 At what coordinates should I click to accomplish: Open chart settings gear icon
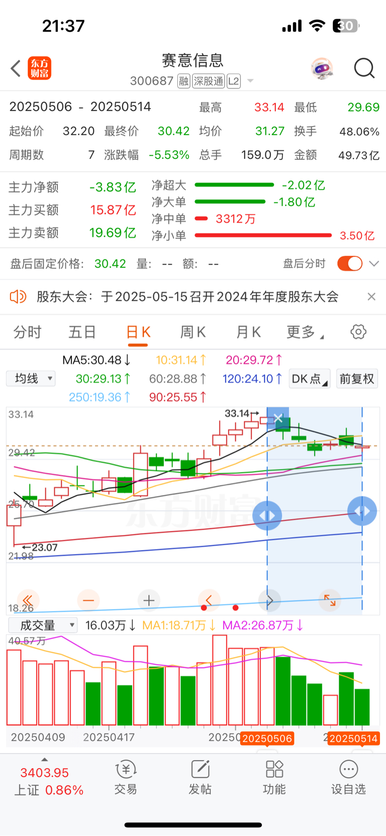tap(358, 332)
